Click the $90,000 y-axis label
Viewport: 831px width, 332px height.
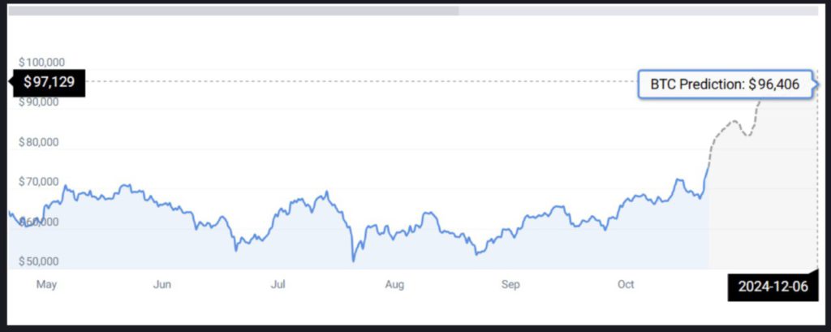point(39,102)
